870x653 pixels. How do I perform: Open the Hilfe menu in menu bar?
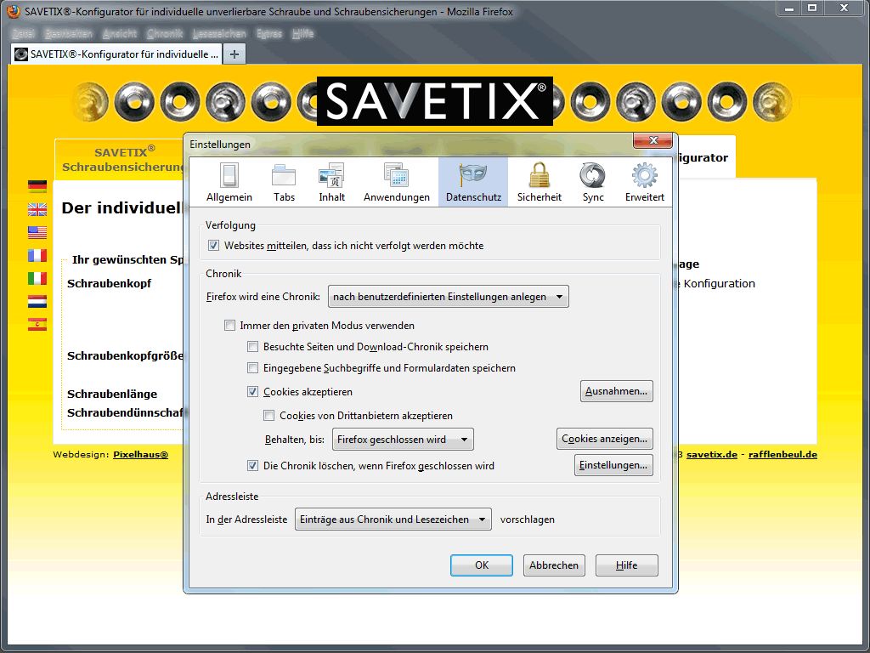(302, 33)
